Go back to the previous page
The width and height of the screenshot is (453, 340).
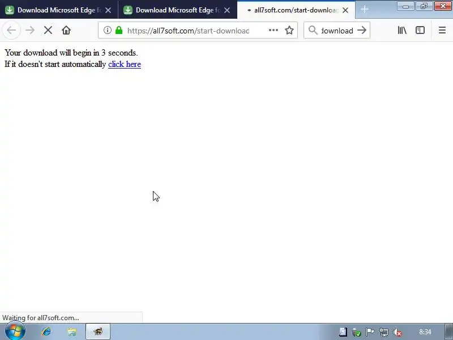(x=11, y=30)
